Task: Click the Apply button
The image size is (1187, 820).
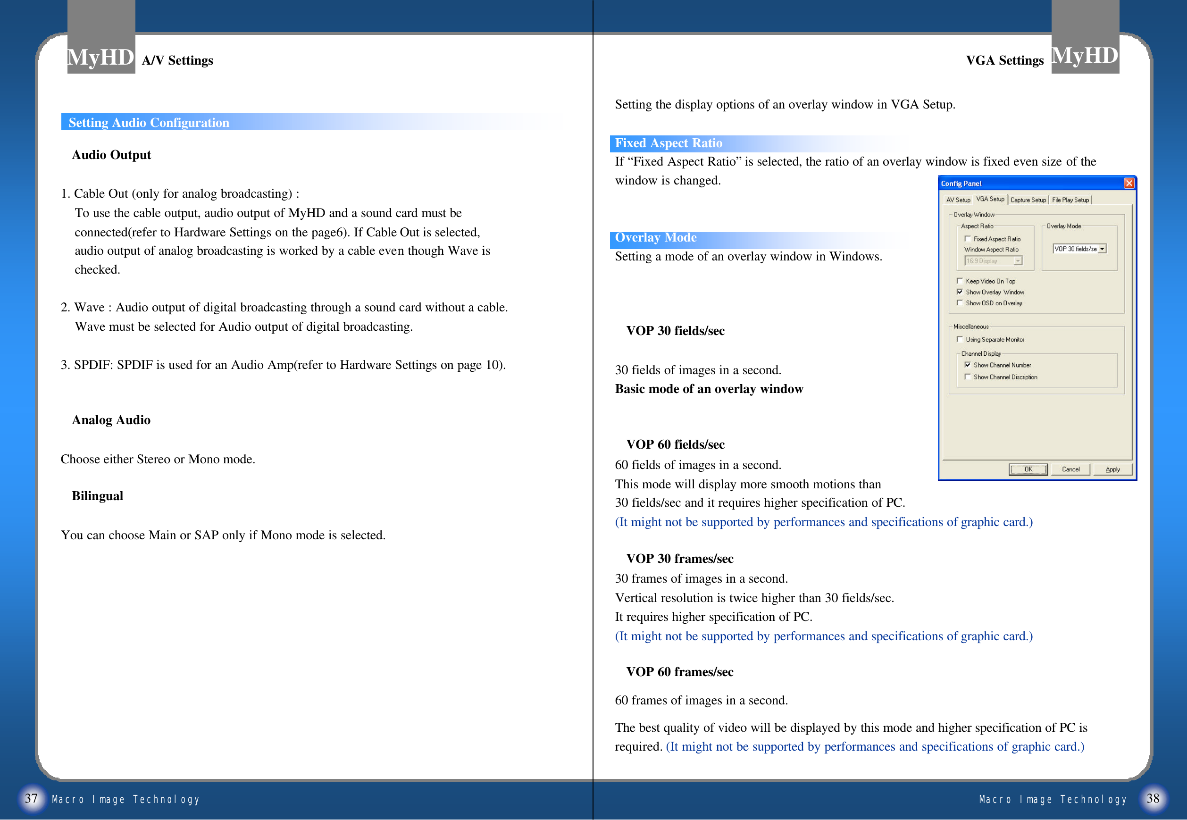Action: (x=1112, y=469)
